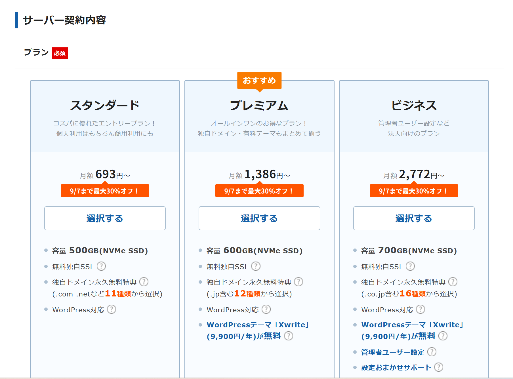513x379 pixels.
Task: Click (.co.jp含む16種類から選択) text
Action: point(409,294)
